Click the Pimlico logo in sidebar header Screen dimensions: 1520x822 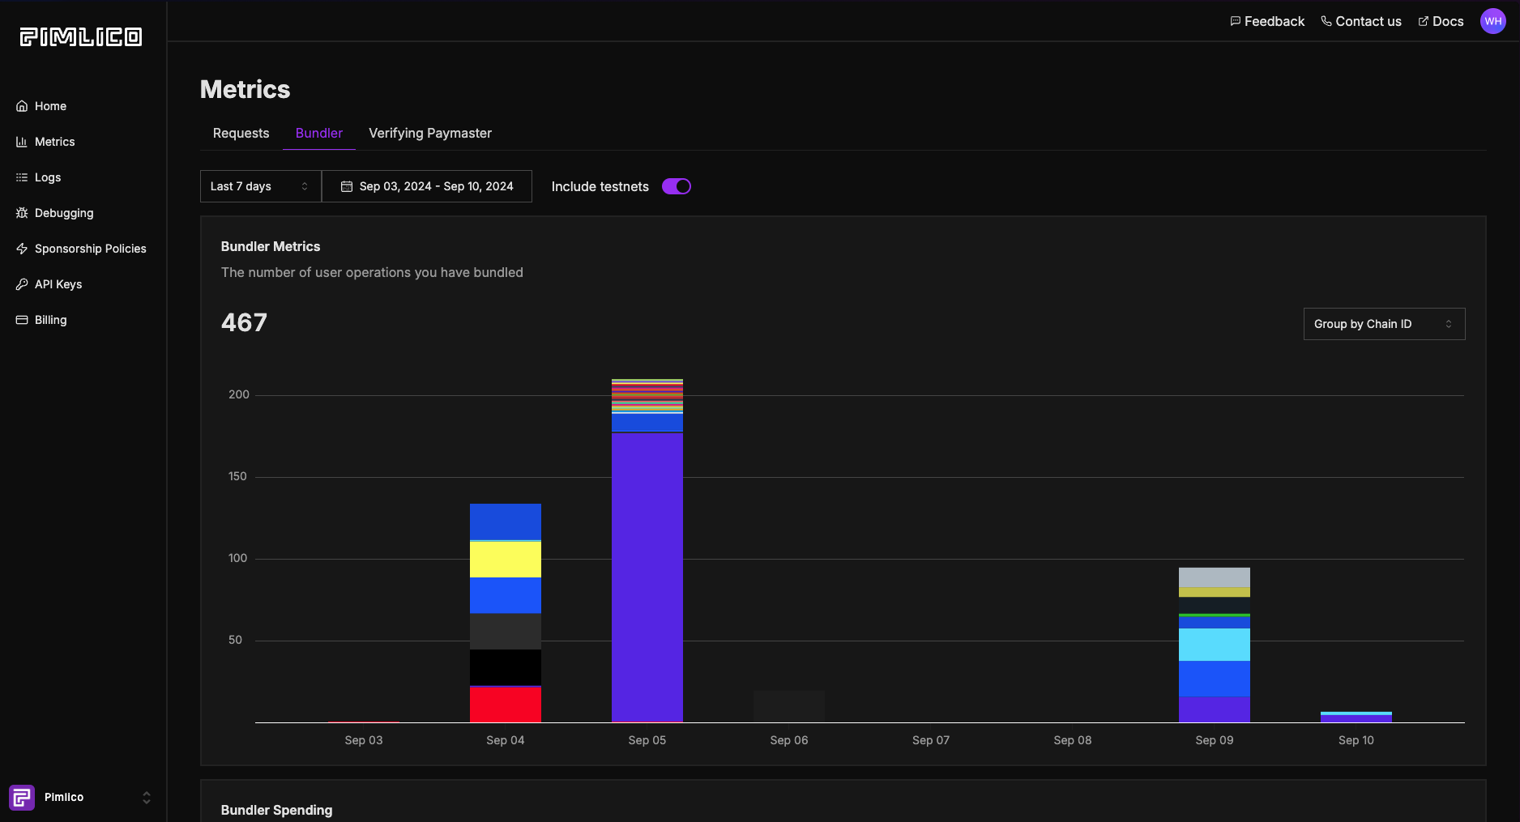click(81, 36)
